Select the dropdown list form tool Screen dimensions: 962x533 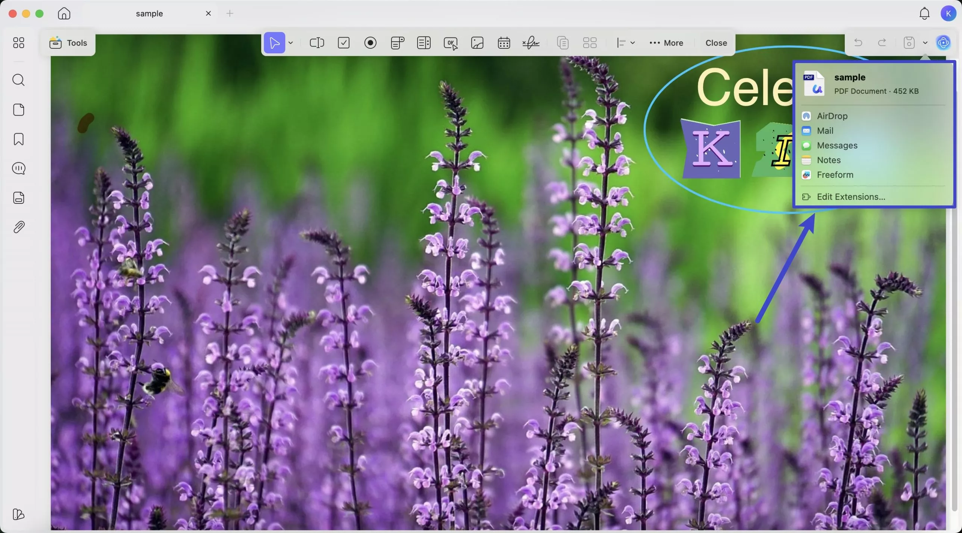397,43
